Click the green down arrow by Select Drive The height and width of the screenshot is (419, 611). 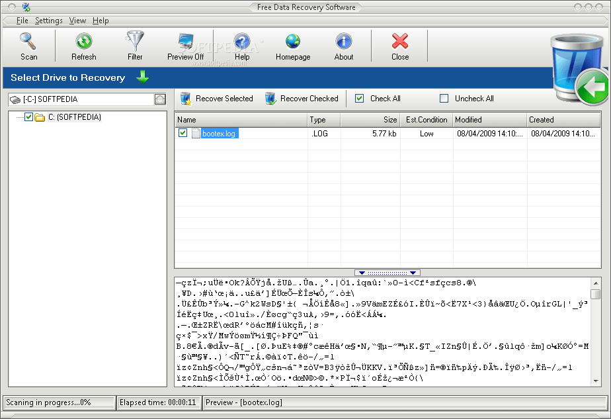click(143, 77)
